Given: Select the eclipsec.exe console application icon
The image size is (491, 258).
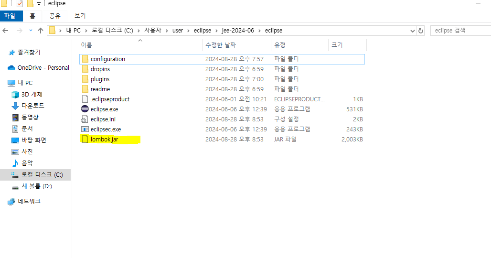Looking at the screenshot, I should [x=85, y=129].
